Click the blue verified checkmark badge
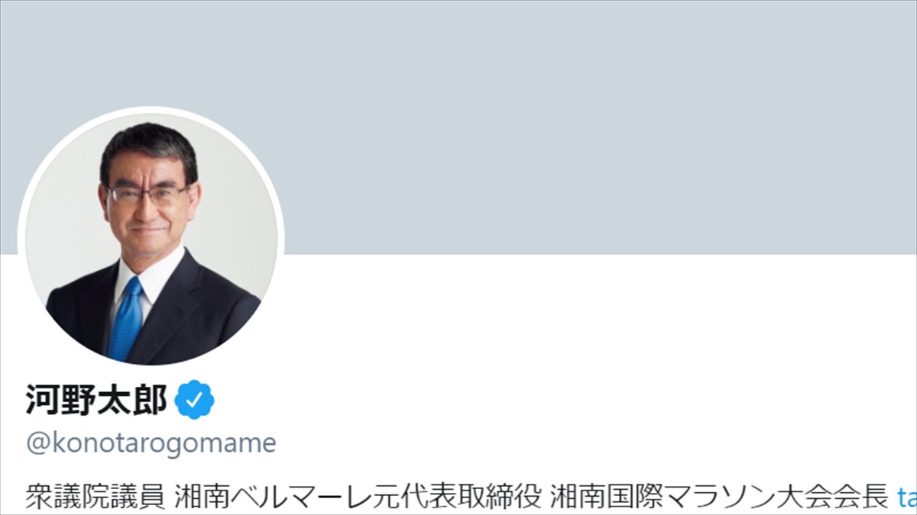This screenshot has height=515, width=917. tap(195, 399)
